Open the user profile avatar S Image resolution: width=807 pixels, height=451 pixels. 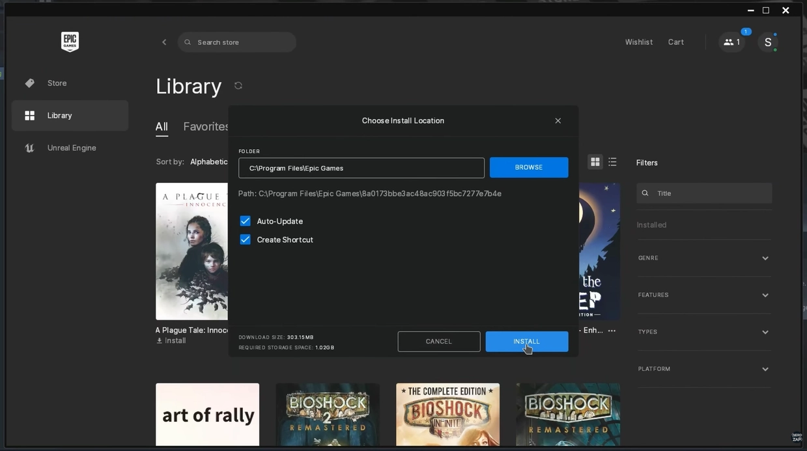[768, 42]
